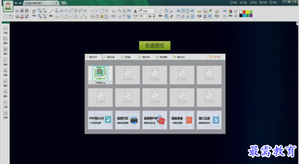Open 提取表格 extract table card
Screen dimensions: 299x164
182,120
